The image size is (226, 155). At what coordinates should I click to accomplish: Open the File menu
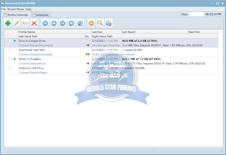pyautogui.click(x=4, y=9)
